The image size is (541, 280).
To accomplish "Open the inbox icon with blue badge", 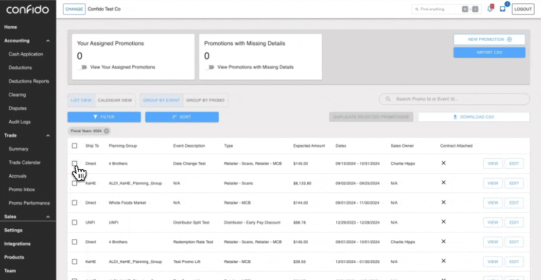I will click(503, 9).
